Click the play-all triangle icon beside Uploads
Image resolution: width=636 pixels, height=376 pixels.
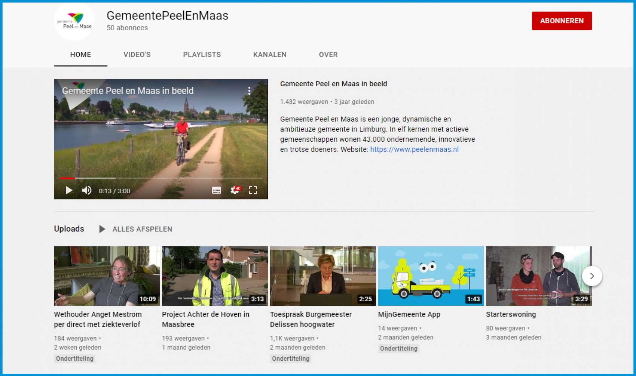click(x=102, y=229)
